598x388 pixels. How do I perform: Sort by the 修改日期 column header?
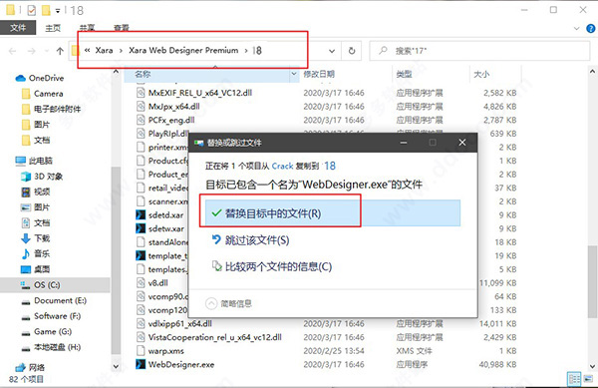pyautogui.click(x=319, y=74)
